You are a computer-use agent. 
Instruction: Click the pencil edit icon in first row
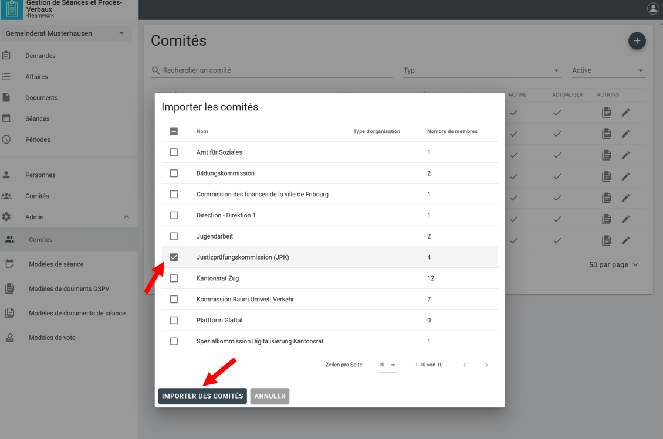pos(625,113)
